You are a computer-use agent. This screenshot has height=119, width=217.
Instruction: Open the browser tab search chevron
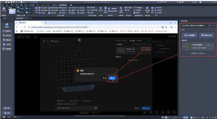(17, 23)
